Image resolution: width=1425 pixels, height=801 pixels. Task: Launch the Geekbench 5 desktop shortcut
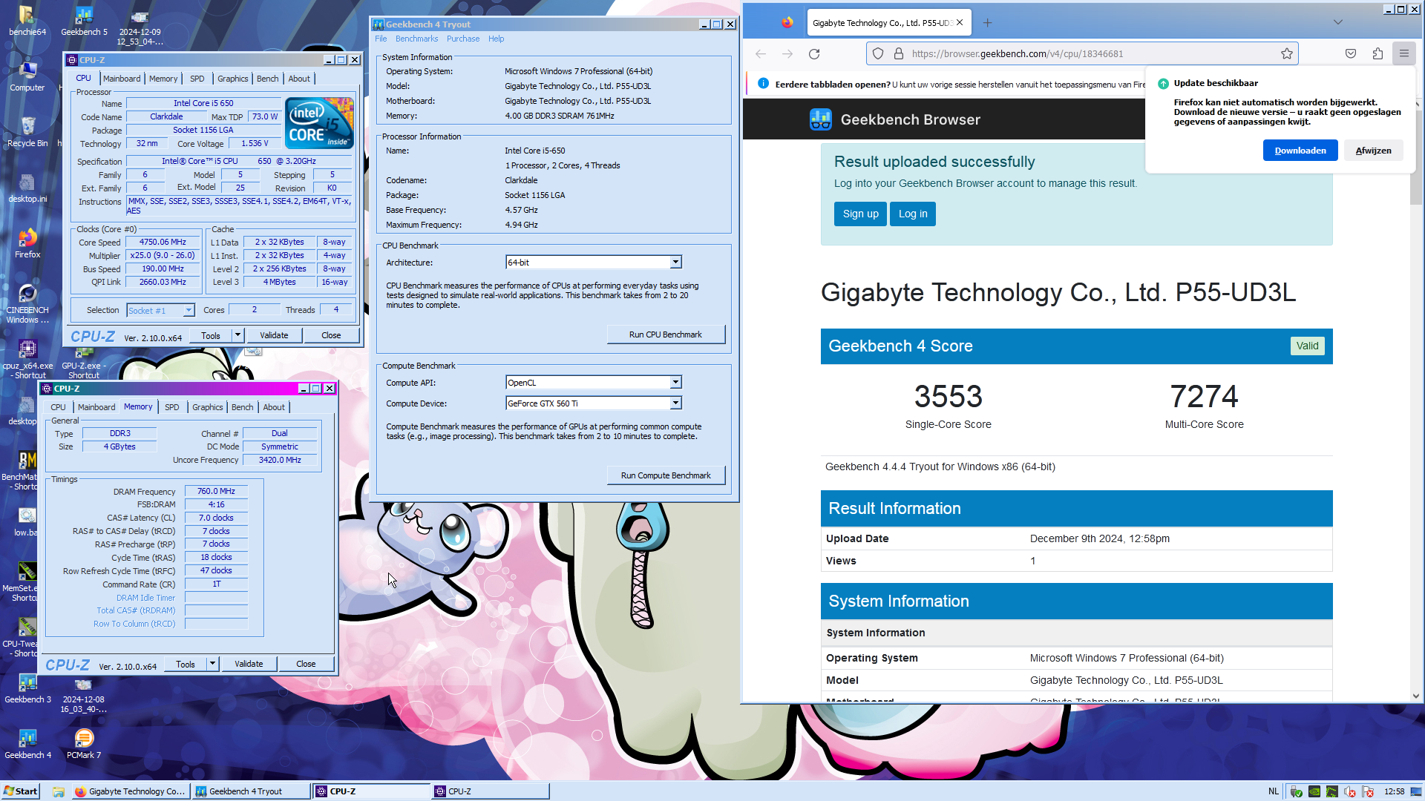84,21
